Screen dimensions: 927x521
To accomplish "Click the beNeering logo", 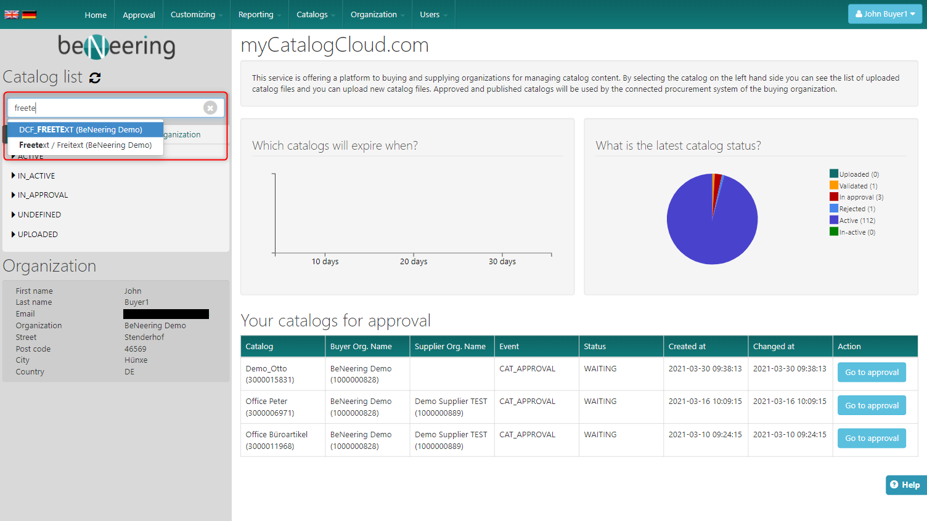I will point(116,46).
